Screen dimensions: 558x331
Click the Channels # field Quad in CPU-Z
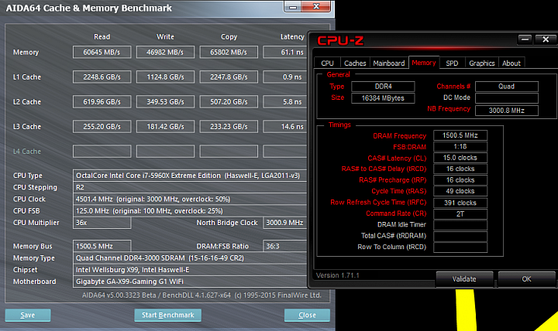coord(506,87)
